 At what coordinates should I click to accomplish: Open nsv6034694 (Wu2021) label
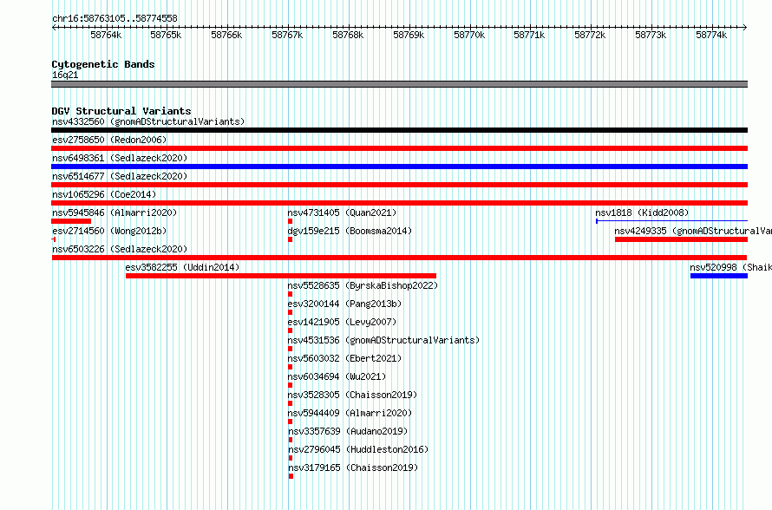(x=337, y=376)
